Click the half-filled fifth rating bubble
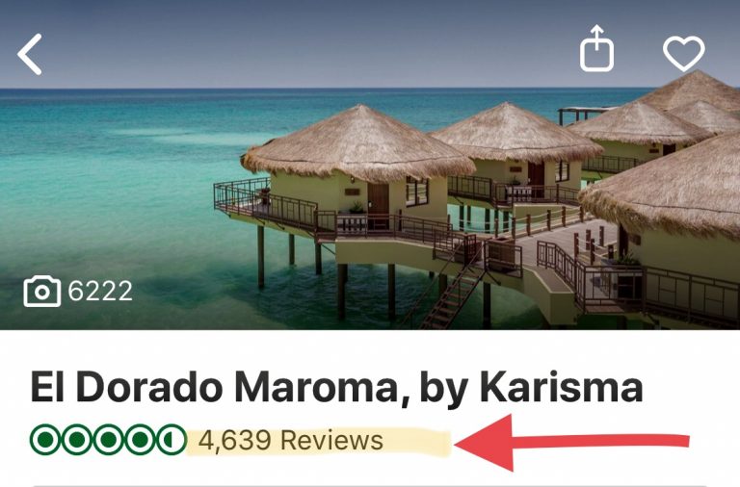This screenshot has width=740, height=487. (x=172, y=440)
